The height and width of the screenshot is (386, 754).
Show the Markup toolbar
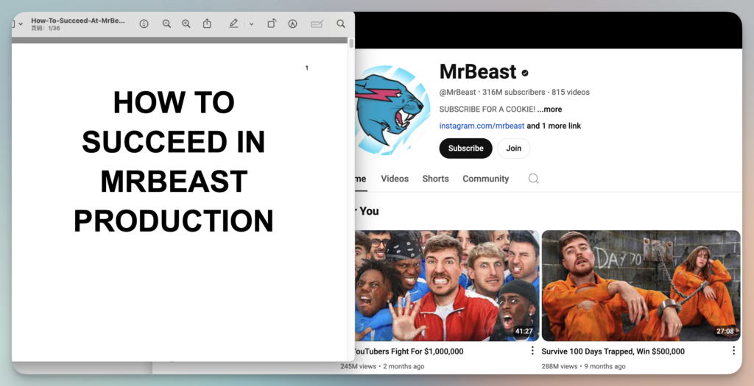tap(292, 24)
